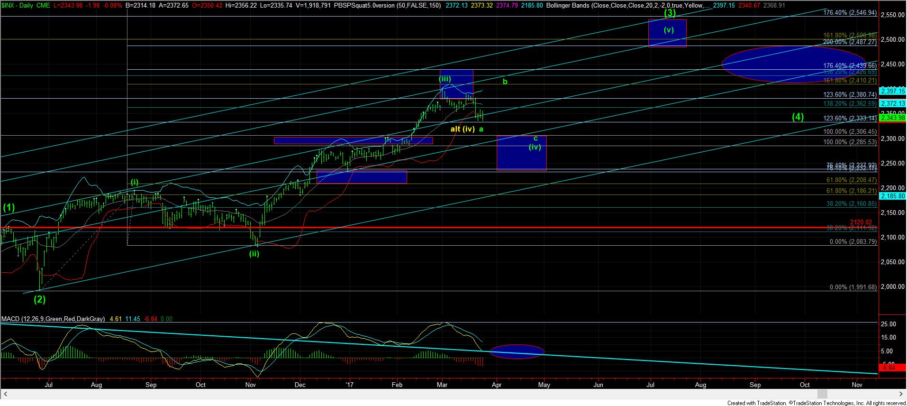The width and height of the screenshot is (907, 406).
Task: Select the (iii) wave label near March high
Action: pyautogui.click(x=444, y=79)
